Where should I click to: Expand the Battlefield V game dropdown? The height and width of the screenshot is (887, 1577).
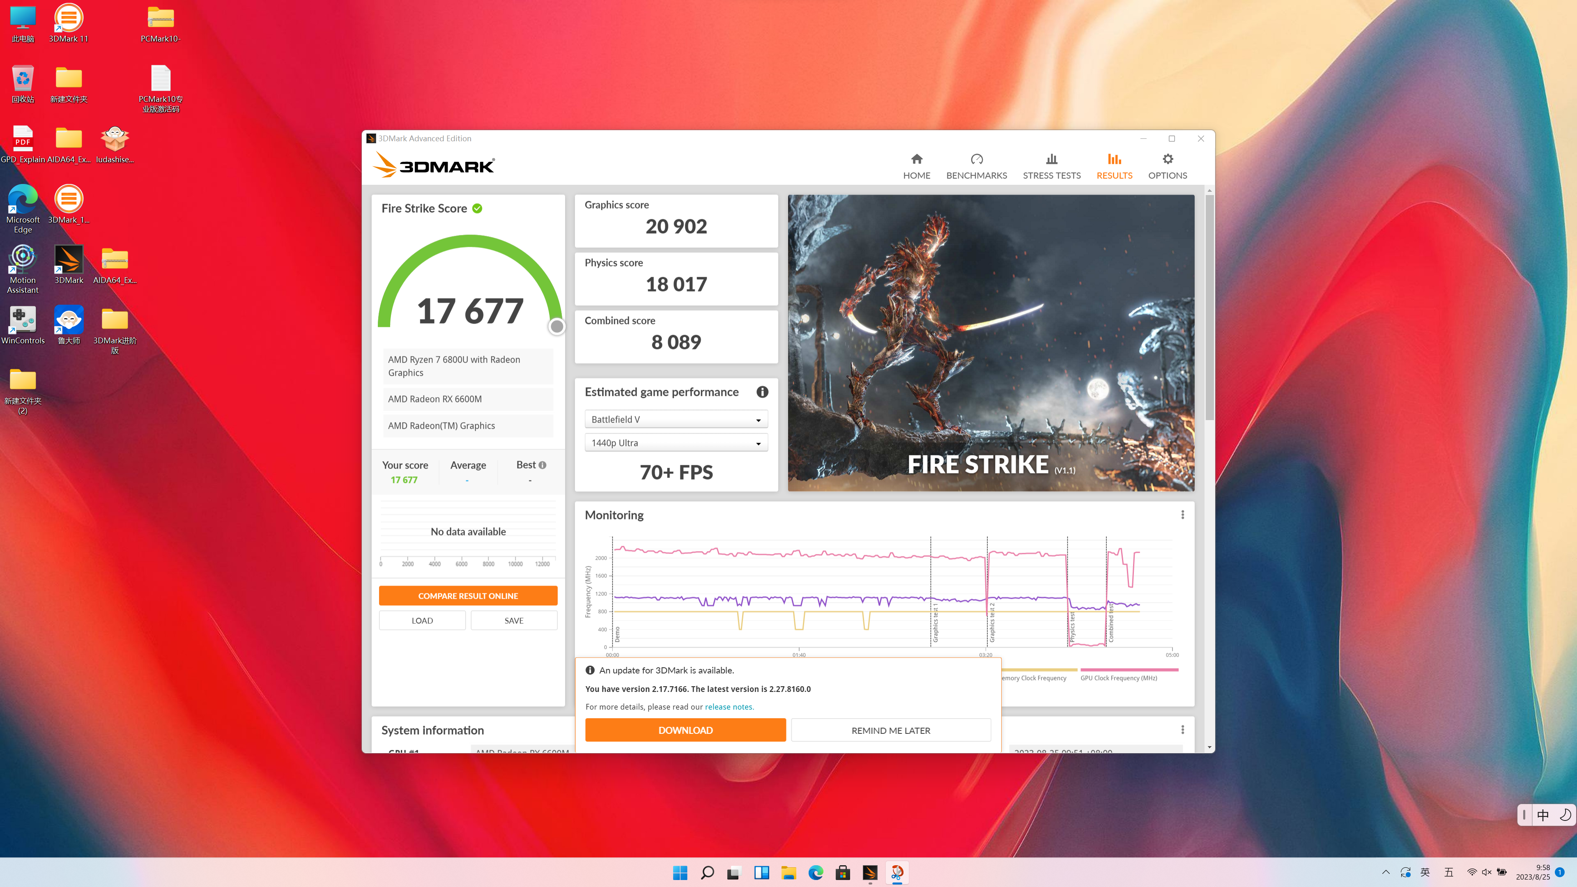pos(676,419)
